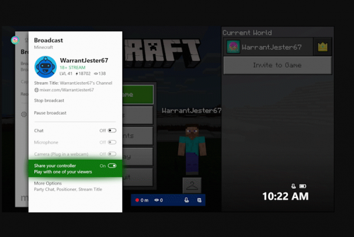Click the camera-off icon in the broadcast bar
The width and height of the screenshot is (354, 237).
199,200
